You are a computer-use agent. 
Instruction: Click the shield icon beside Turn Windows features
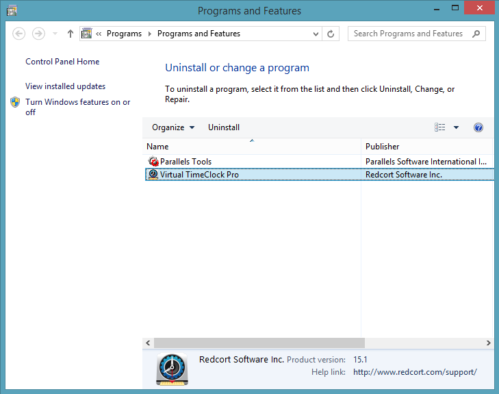point(15,102)
